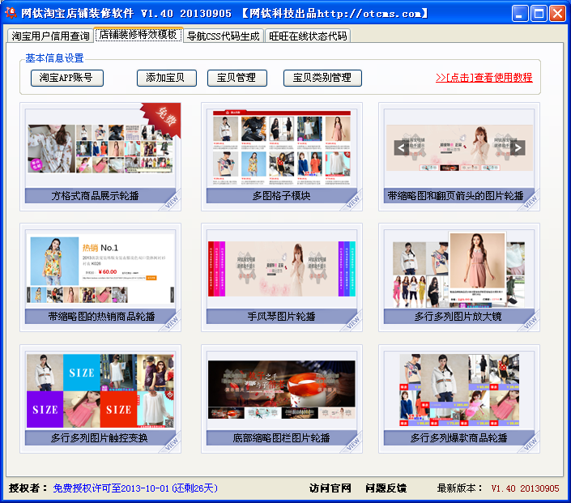
Task: Click VIEW corner badge on 多图格子模块
Action: (x=351, y=198)
